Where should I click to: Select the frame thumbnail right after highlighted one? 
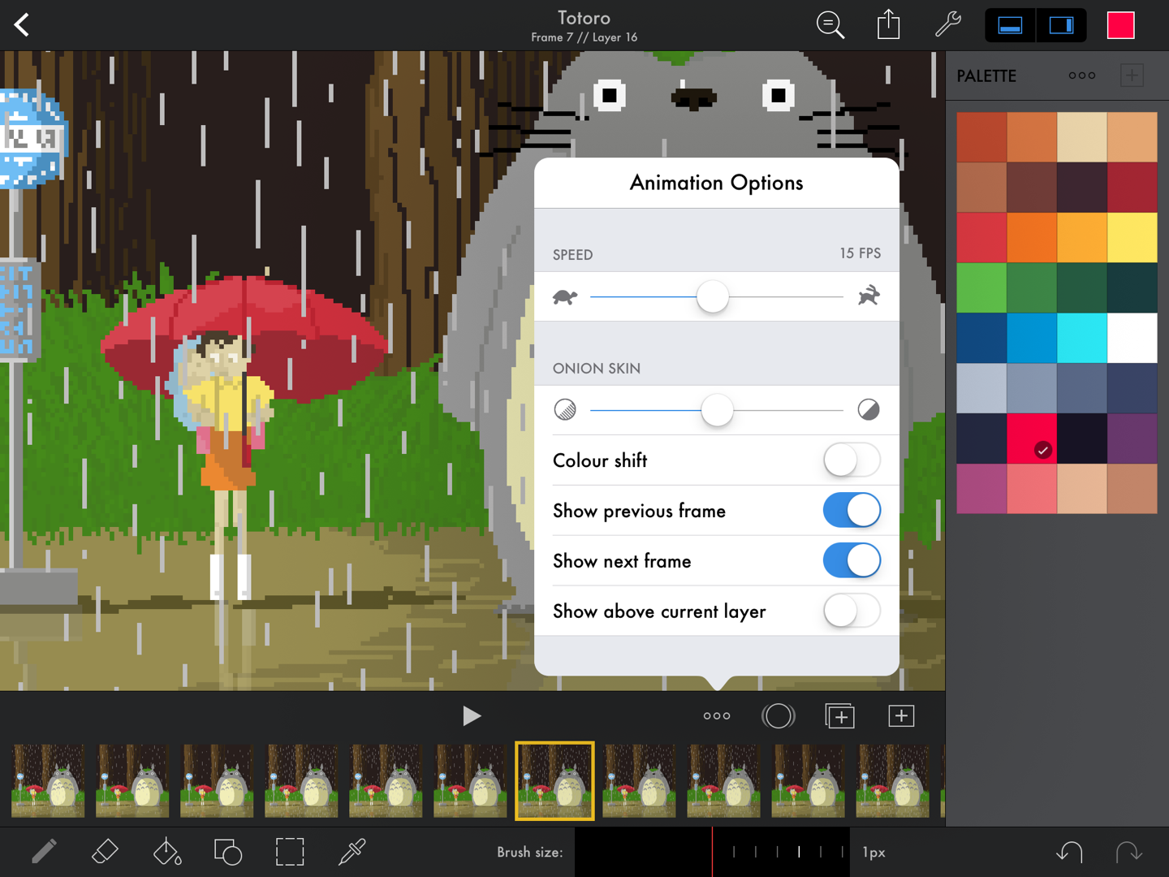pyautogui.click(x=639, y=781)
